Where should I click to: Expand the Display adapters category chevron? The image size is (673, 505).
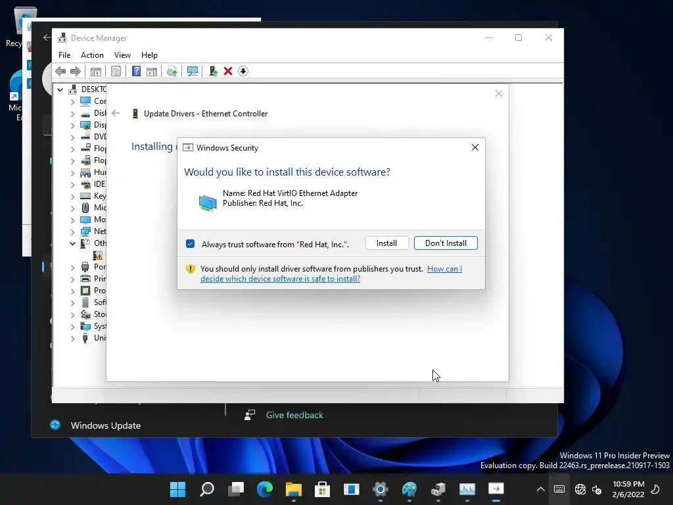[x=72, y=126]
